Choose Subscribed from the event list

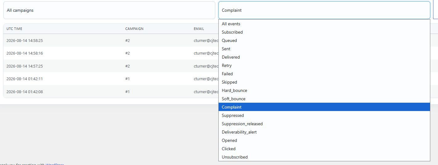324,32
